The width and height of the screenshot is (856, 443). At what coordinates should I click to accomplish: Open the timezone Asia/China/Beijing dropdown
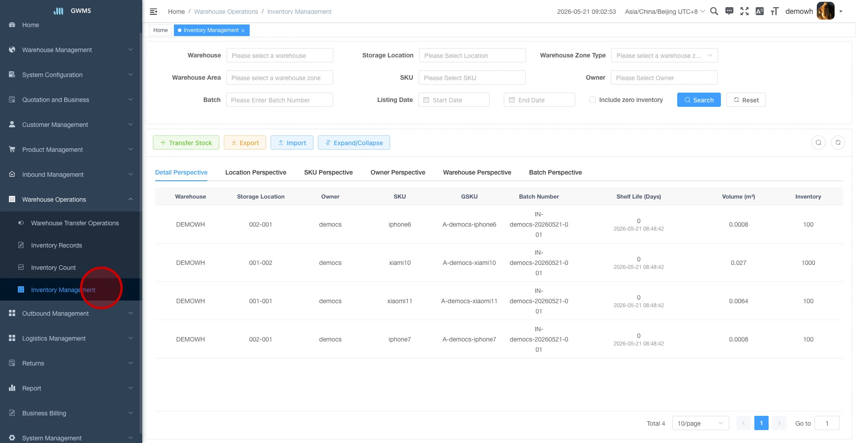(665, 12)
